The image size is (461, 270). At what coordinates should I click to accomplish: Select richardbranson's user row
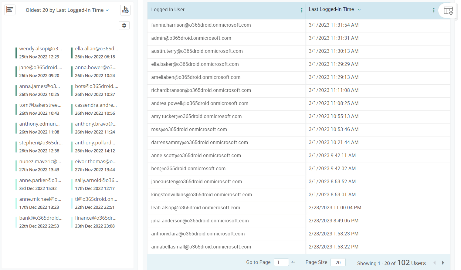201,90
